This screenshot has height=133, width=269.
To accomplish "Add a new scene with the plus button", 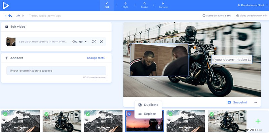I will click(x=258, y=121).
